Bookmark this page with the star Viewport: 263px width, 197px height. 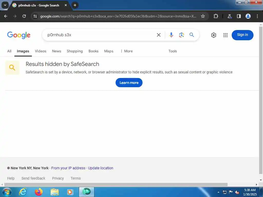203,16
